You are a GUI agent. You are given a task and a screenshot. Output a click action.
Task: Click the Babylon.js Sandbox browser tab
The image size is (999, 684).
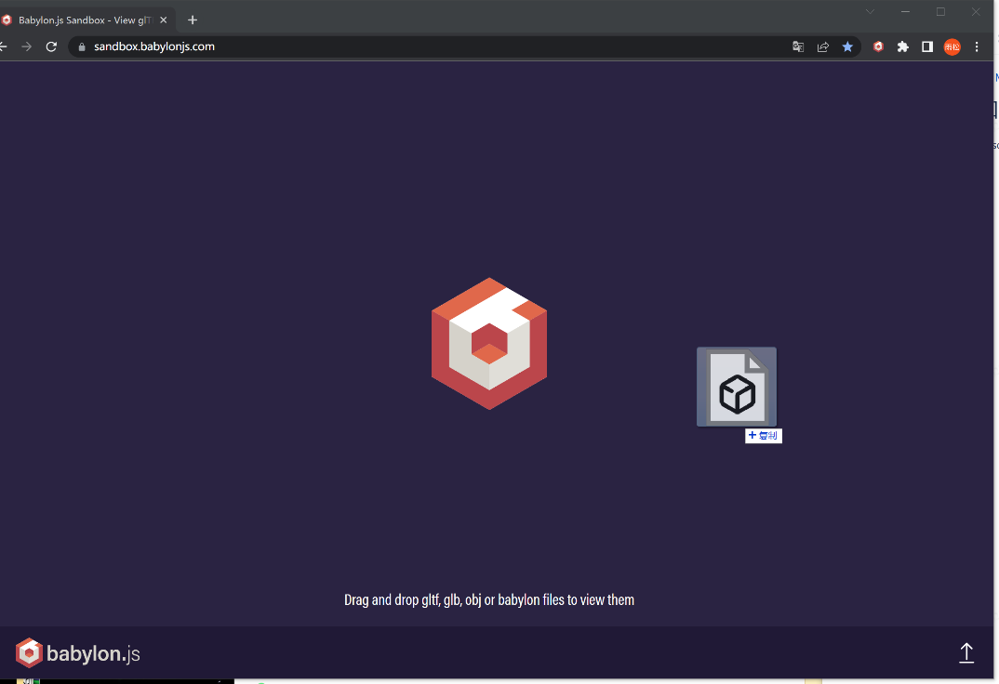point(86,20)
